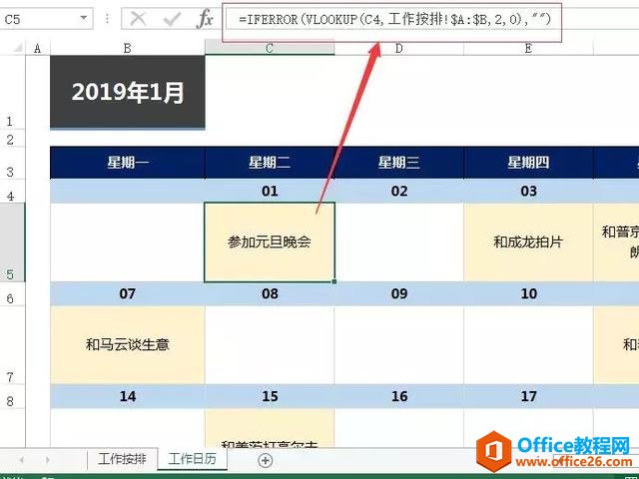Click the confirm checkmark icon in formula bar
639x479 pixels.
(x=172, y=19)
